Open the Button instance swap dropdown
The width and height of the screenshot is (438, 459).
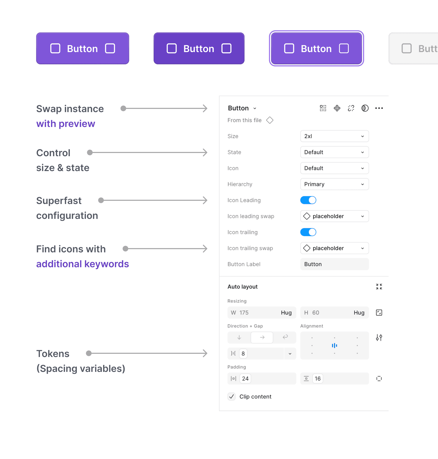[242, 108]
